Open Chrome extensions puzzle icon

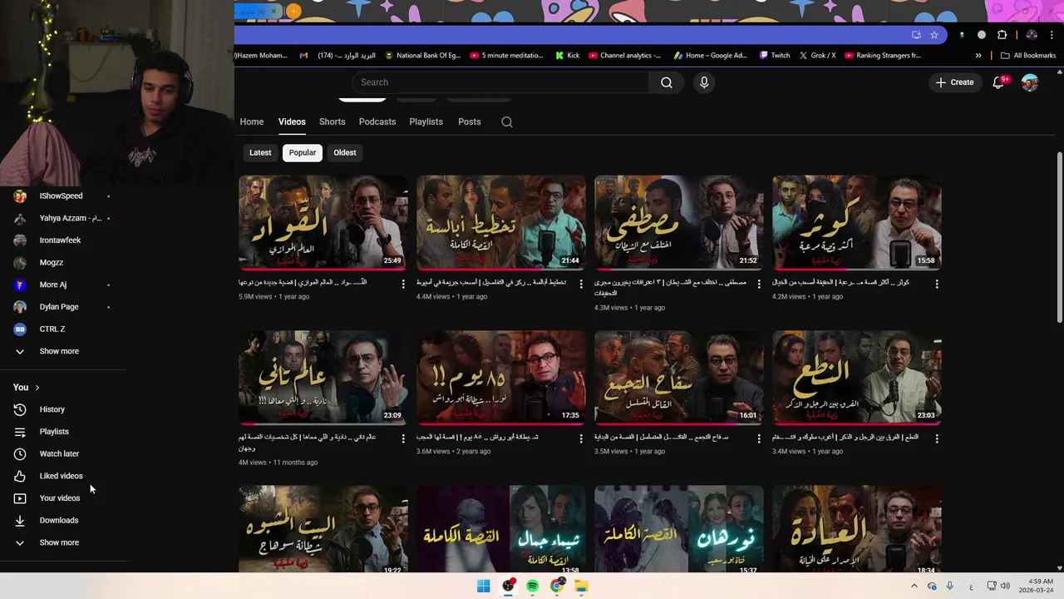pyautogui.click(x=1002, y=35)
